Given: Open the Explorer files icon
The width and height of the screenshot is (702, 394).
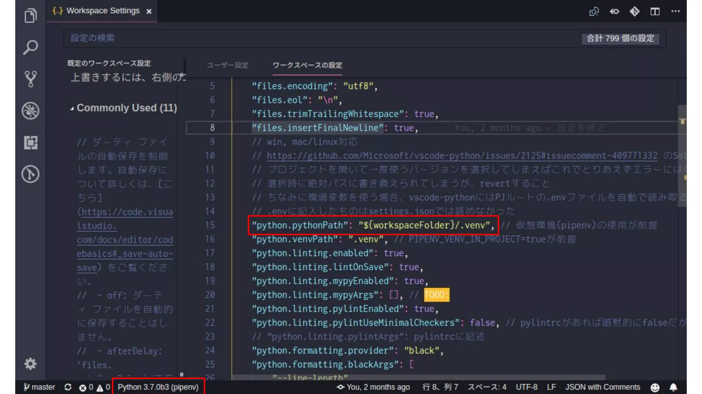Looking at the screenshot, I should pos(31,15).
